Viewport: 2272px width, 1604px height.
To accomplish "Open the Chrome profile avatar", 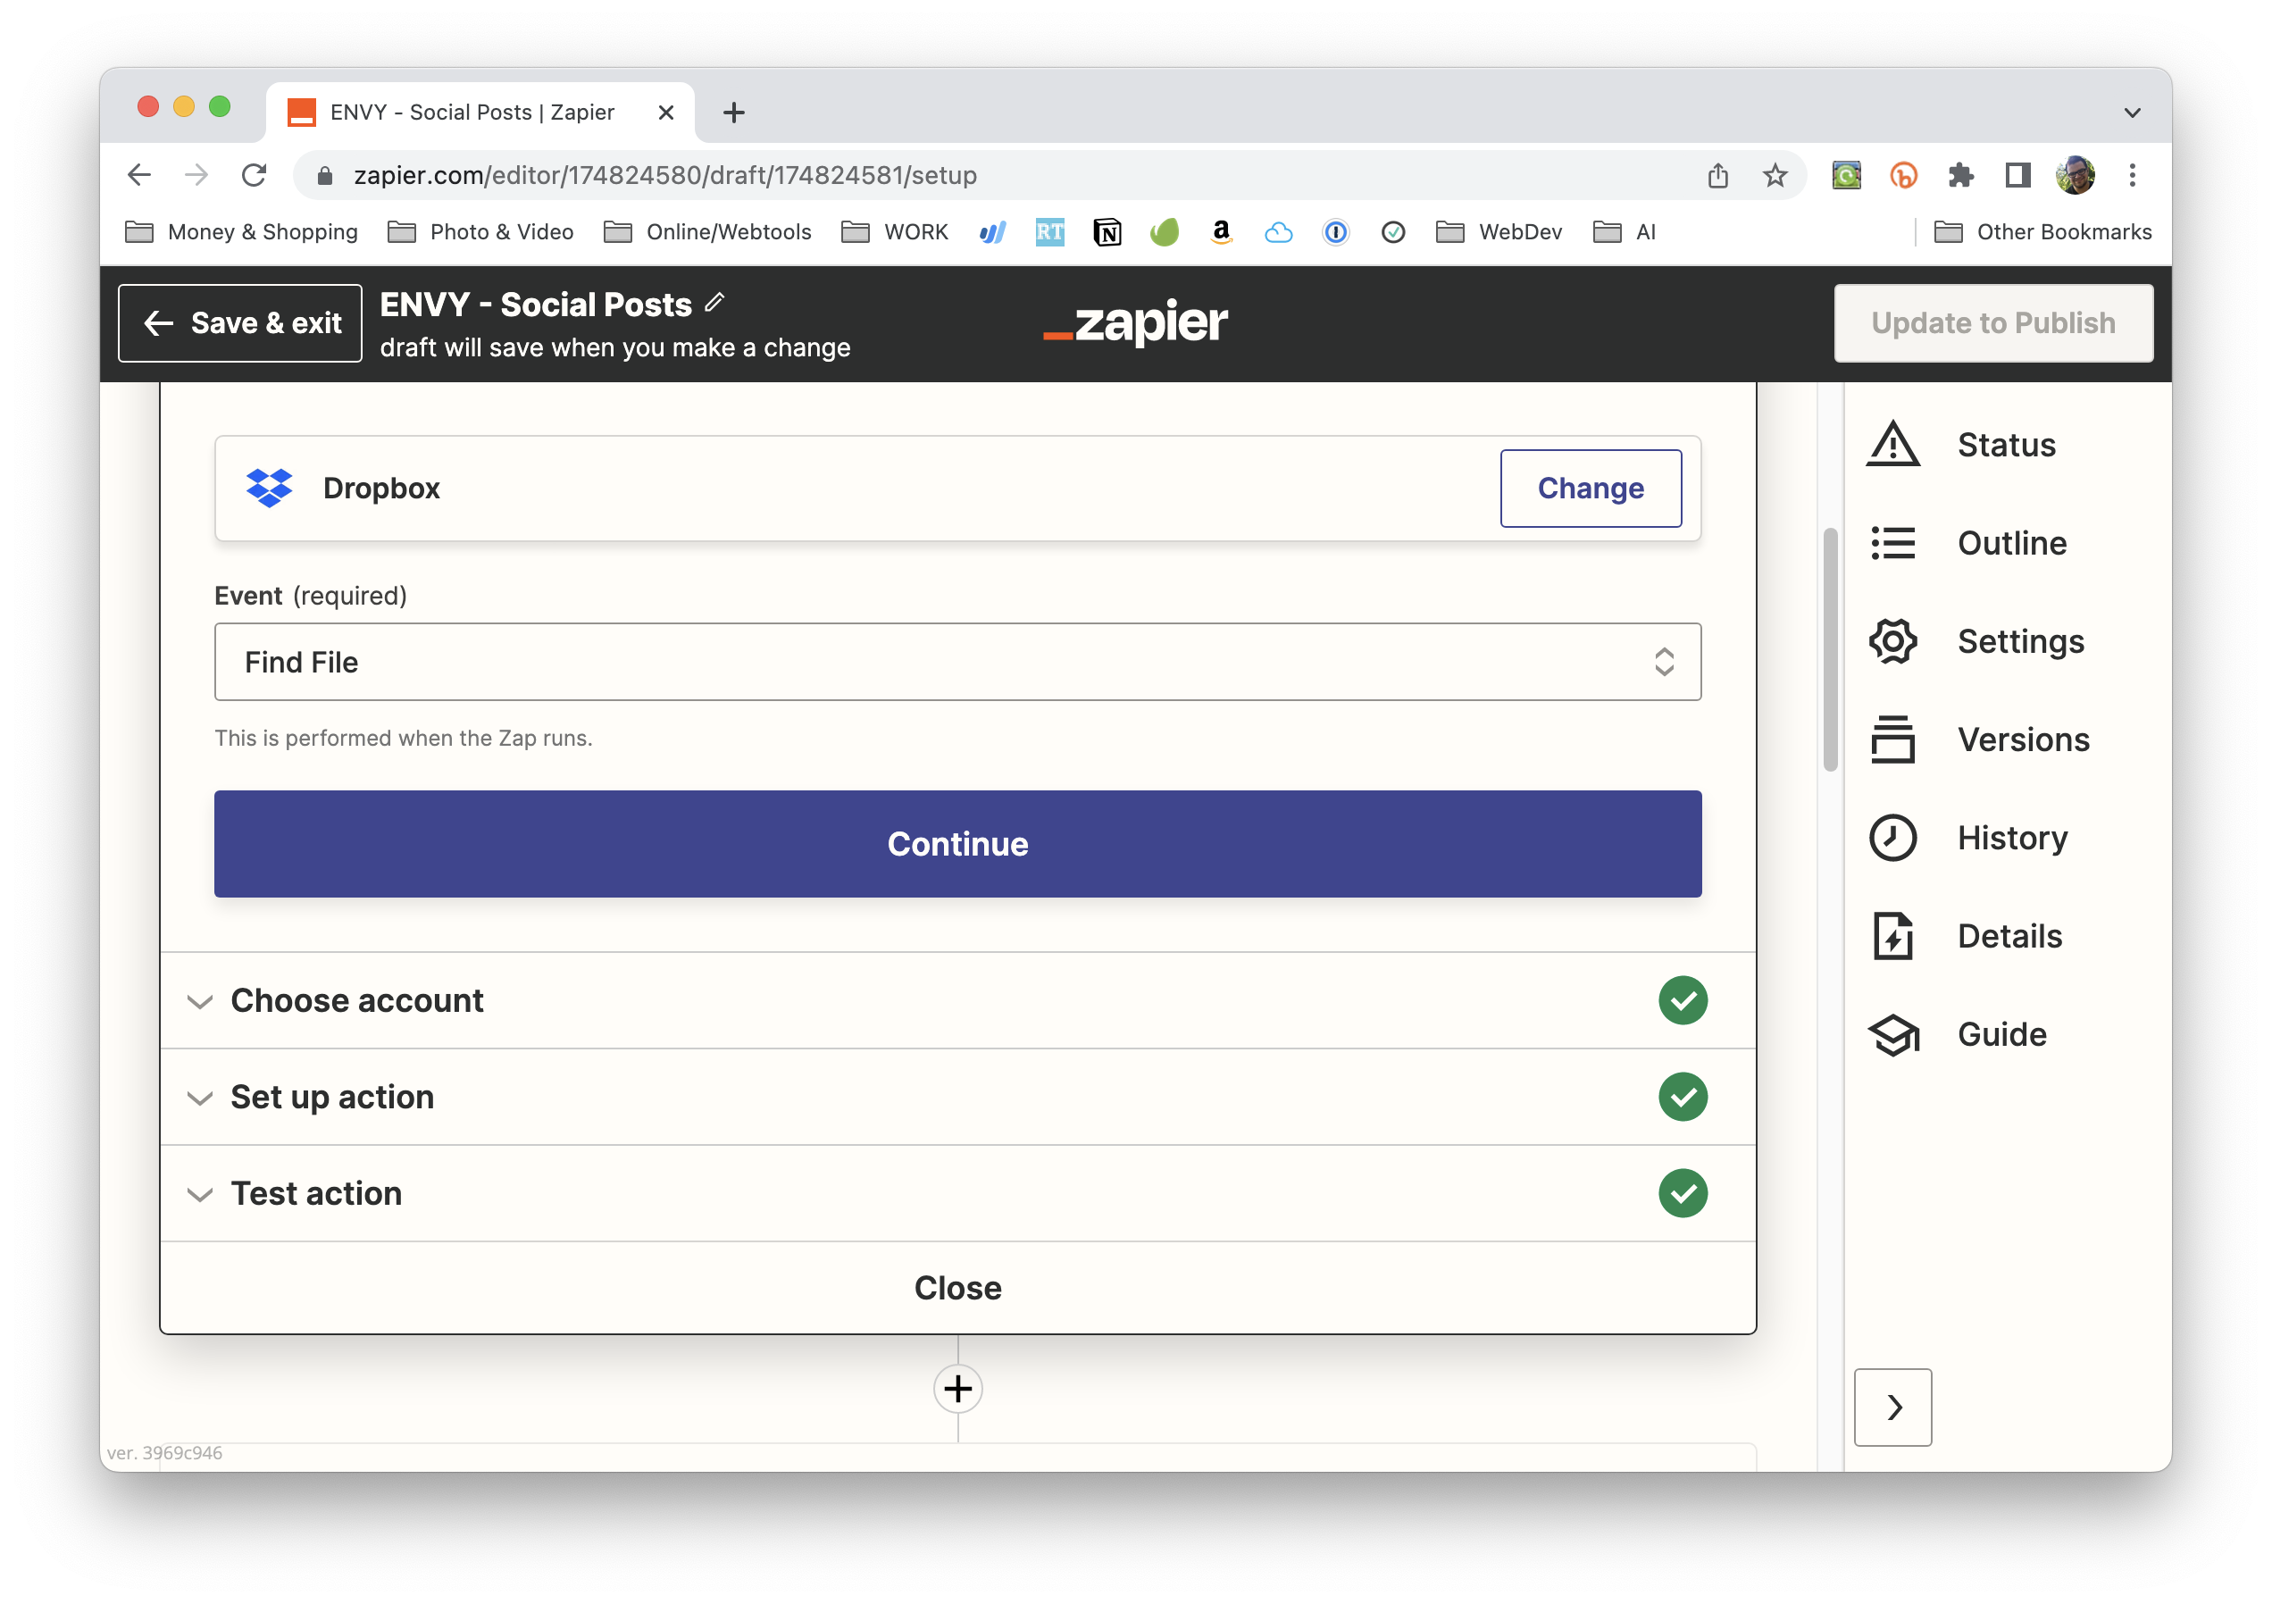I will [2076, 175].
